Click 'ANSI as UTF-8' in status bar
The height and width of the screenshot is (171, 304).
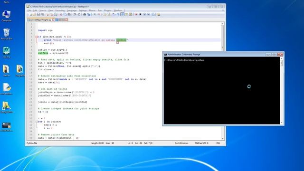click(x=201, y=143)
